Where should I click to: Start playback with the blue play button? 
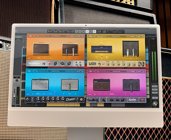(x=87, y=31)
